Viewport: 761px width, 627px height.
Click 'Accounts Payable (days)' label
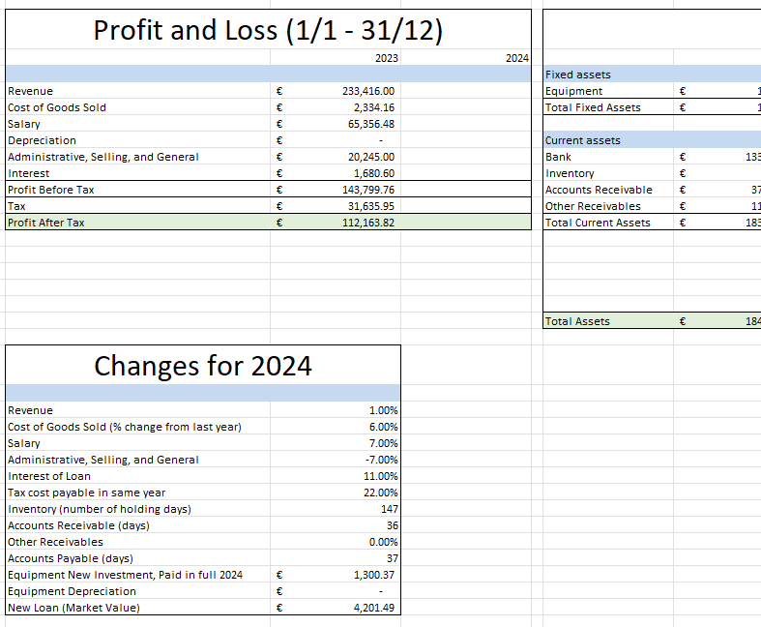pos(71,559)
